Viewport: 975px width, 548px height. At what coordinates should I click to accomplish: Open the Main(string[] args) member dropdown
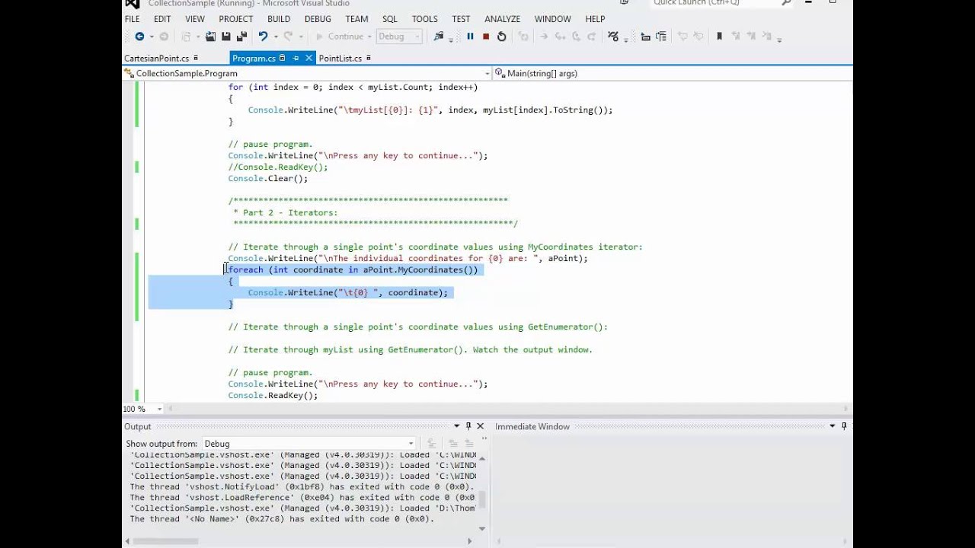tap(673, 73)
